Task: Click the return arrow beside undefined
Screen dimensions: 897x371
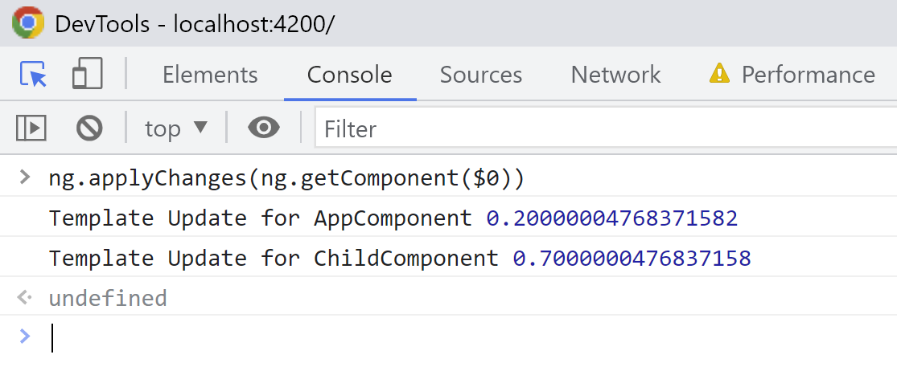Action: point(24,297)
